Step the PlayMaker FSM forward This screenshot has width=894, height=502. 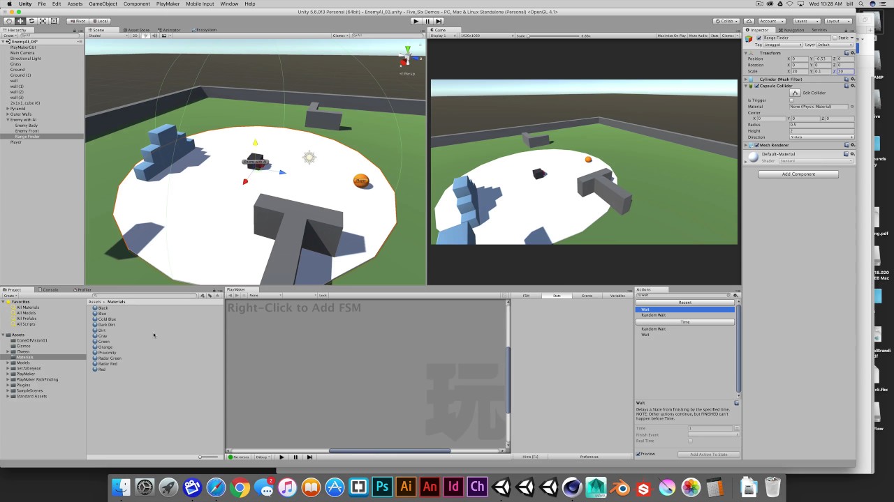pyautogui.click(x=309, y=457)
